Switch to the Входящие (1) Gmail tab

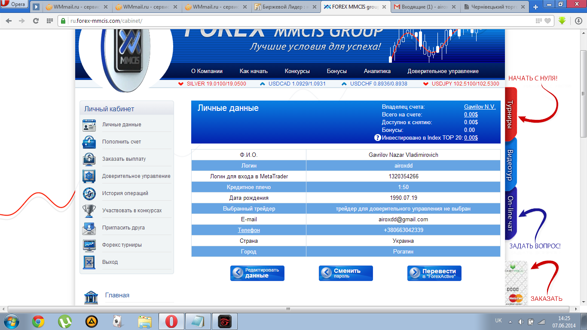click(x=425, y=7)
